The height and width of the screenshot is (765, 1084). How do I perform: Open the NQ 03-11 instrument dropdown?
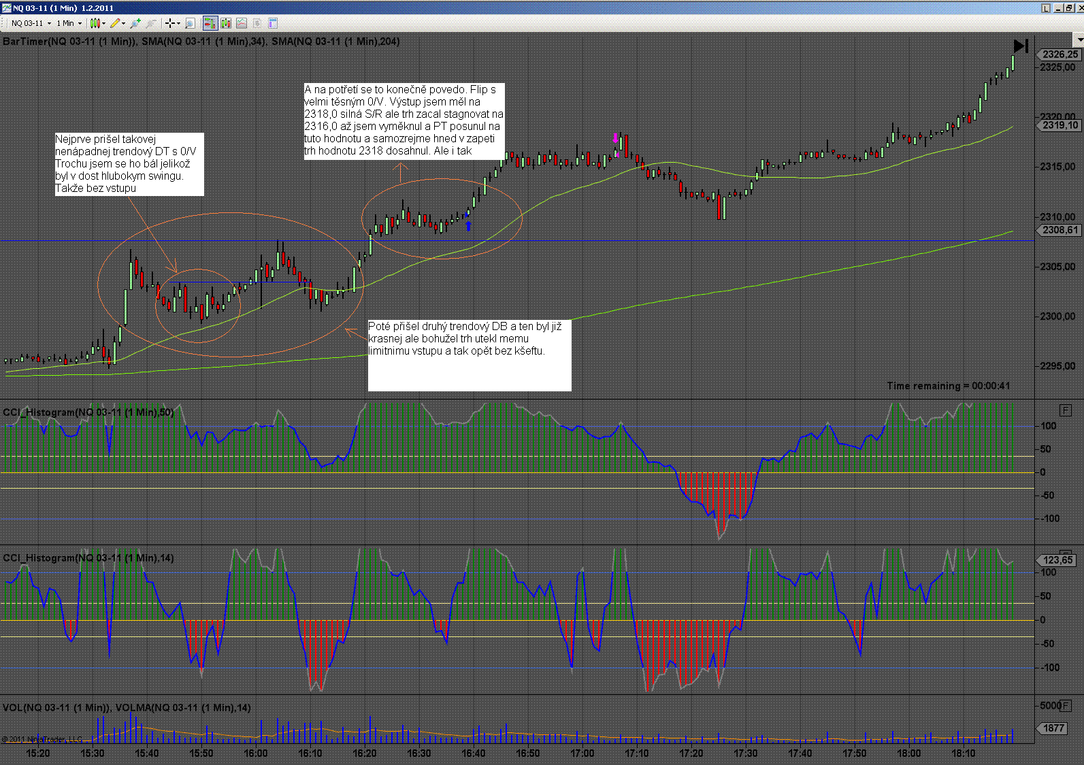click(31, 23)
